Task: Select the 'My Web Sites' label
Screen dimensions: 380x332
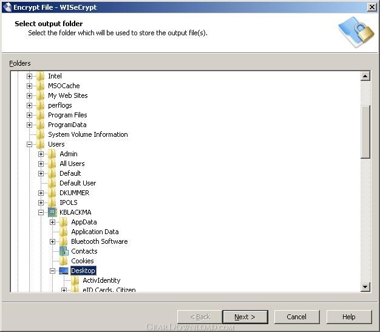Action: tap(68, 95)
